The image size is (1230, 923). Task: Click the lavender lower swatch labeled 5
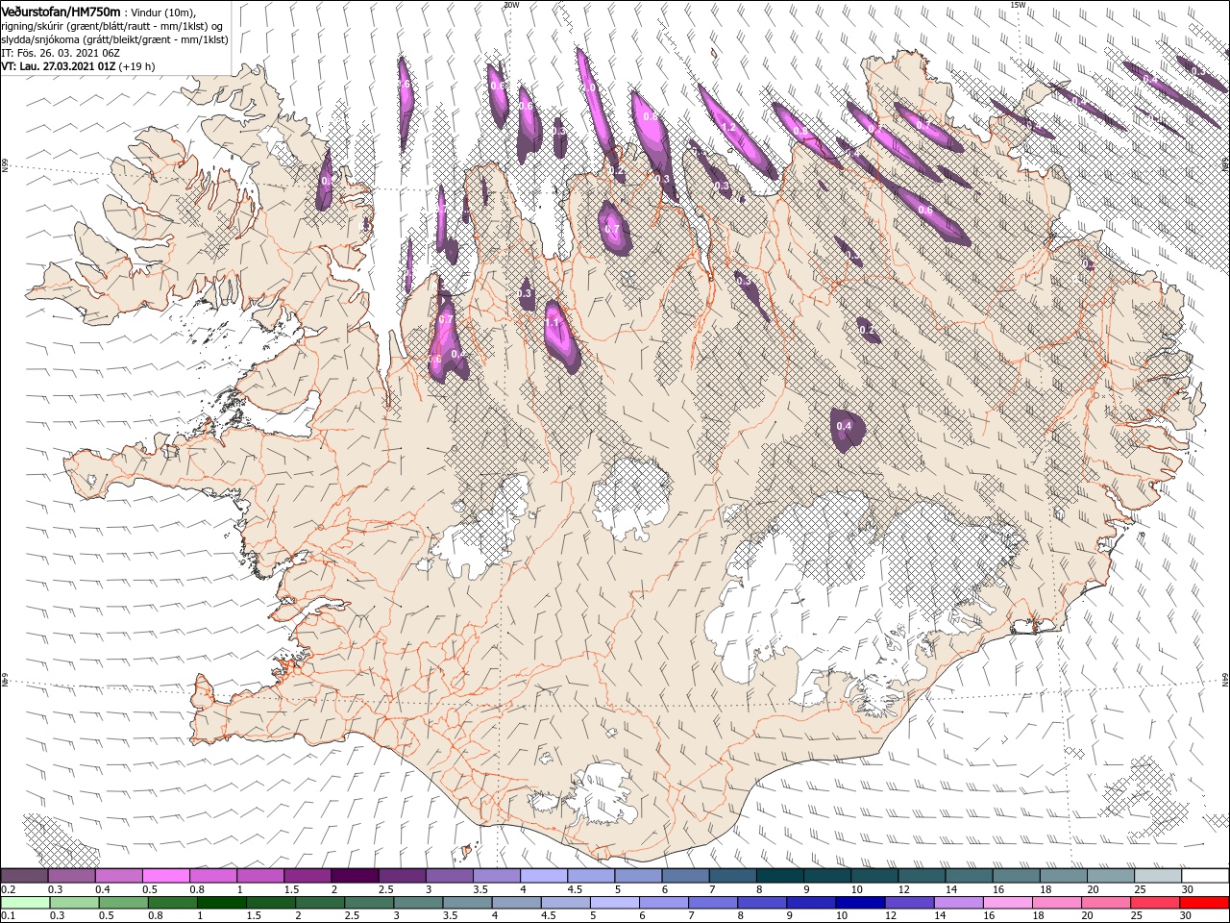coord(614,903)
